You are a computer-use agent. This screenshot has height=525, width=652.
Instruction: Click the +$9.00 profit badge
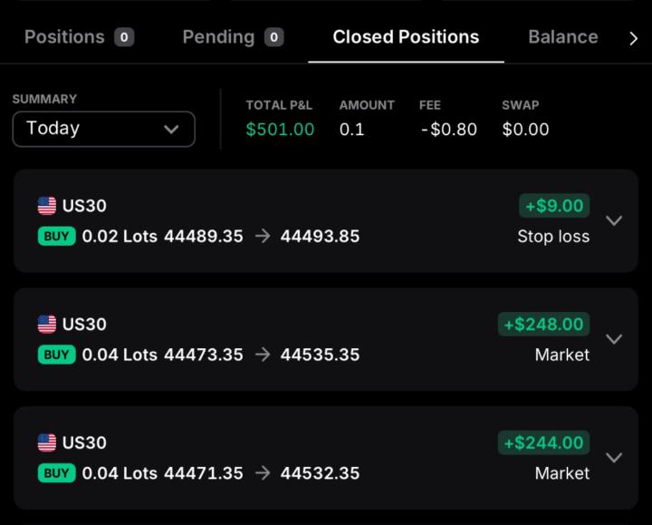[x=553, y=206]
